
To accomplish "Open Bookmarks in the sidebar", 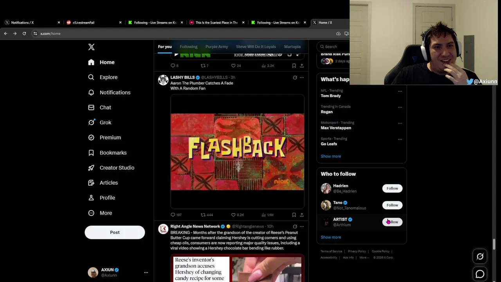I will [x=107, y=153].
